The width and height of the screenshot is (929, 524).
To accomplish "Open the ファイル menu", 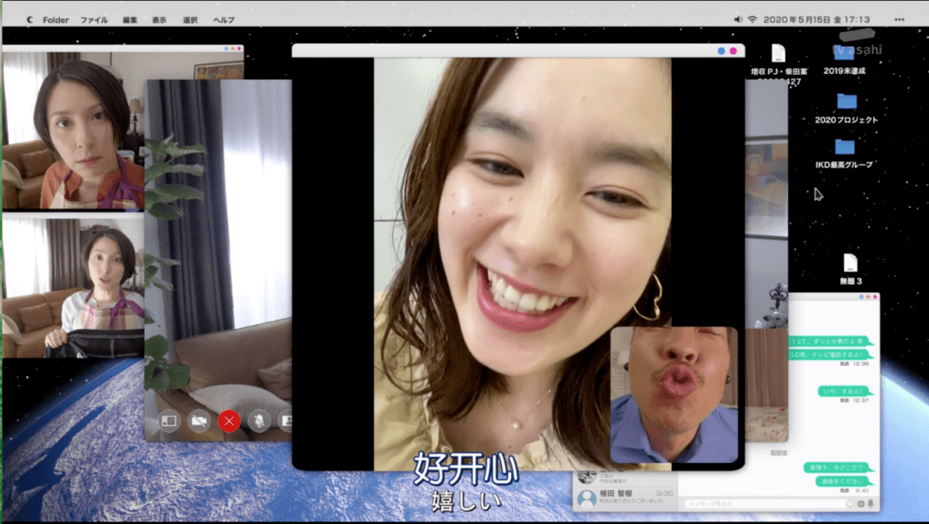I will click(95, 20).
